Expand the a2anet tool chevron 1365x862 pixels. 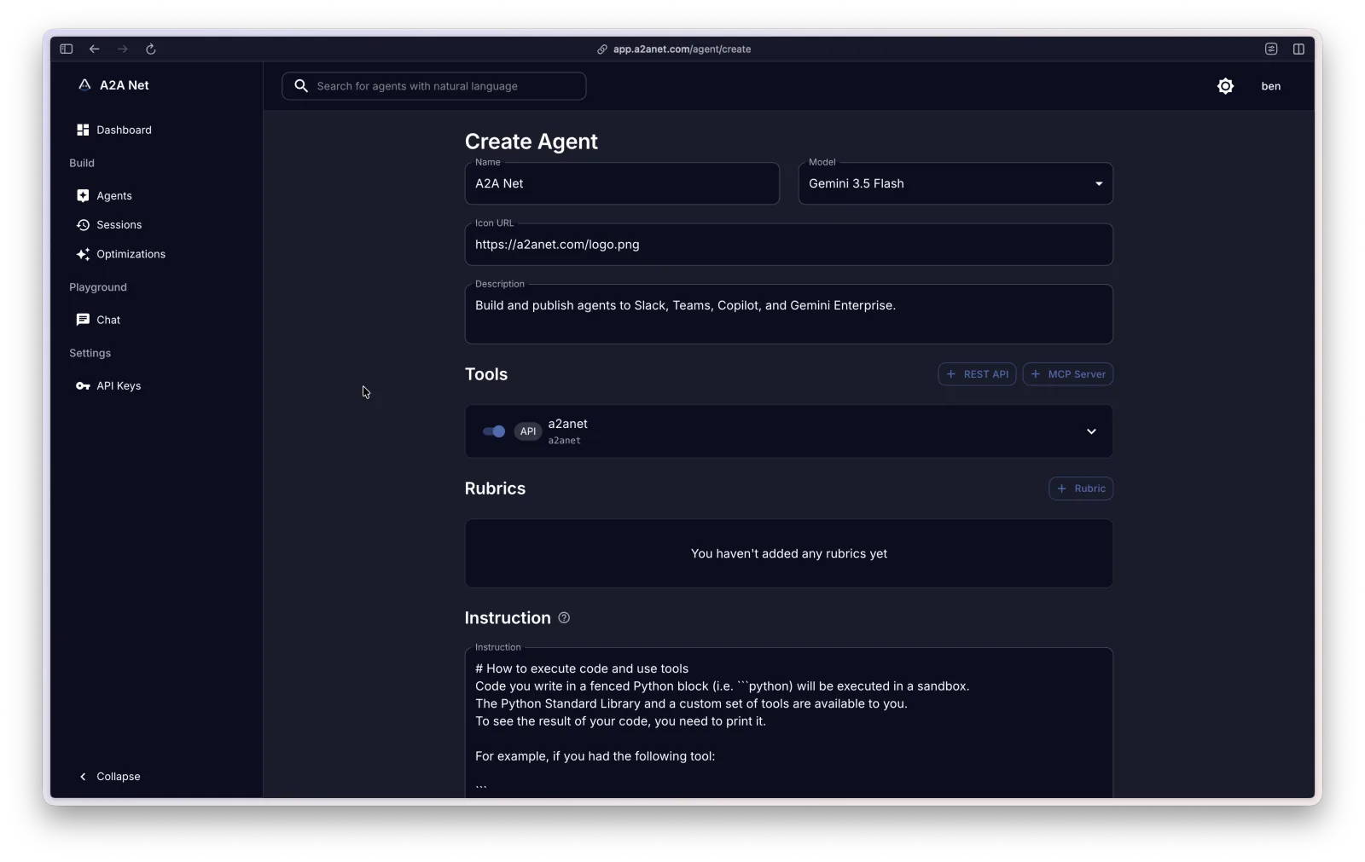click(x=1091, y=431)
